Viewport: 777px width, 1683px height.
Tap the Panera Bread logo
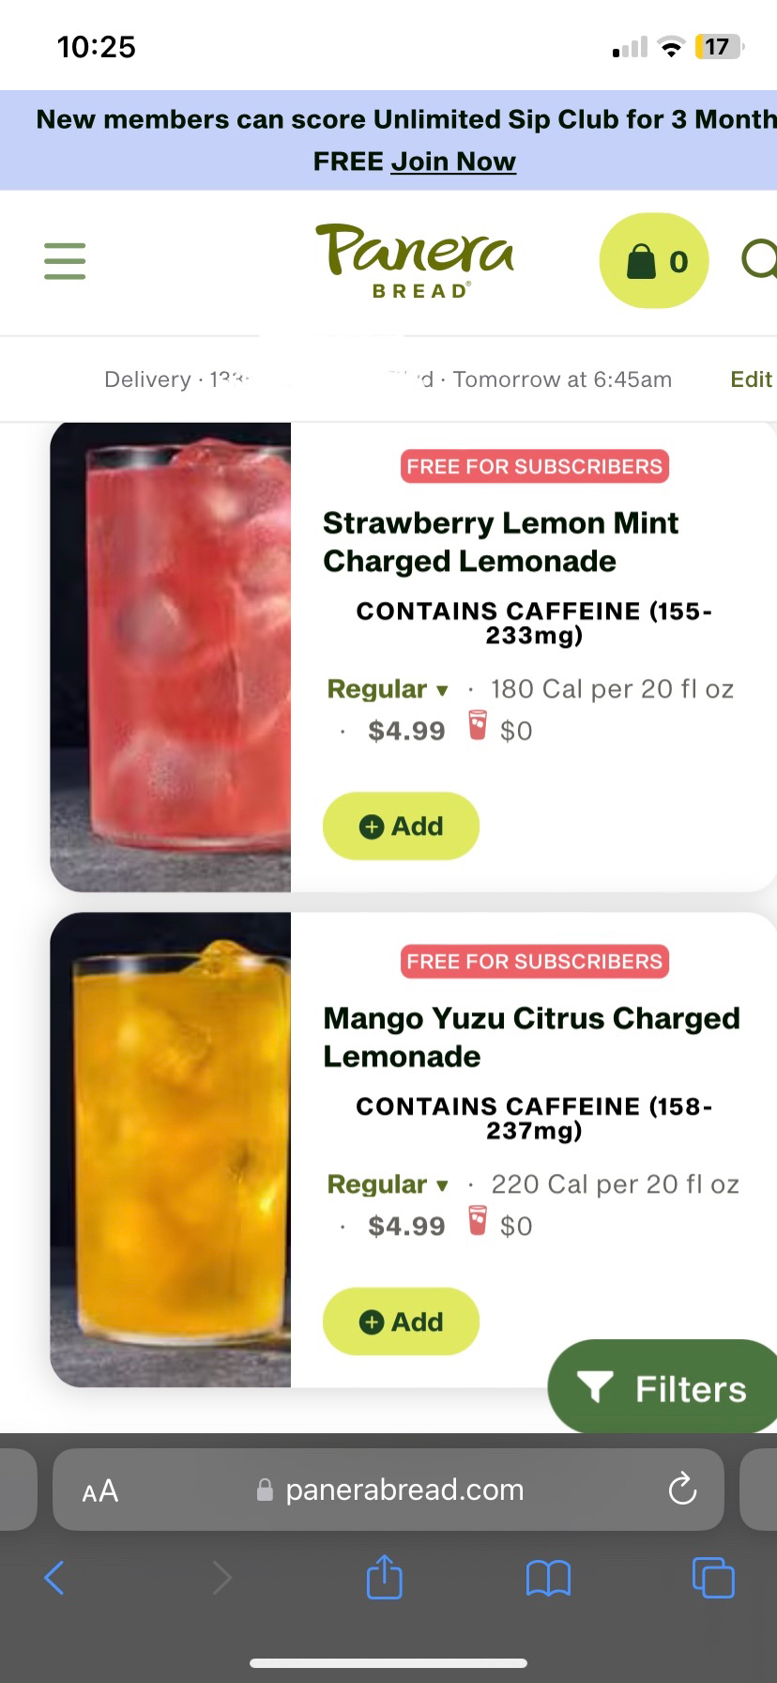coord(416,260)
